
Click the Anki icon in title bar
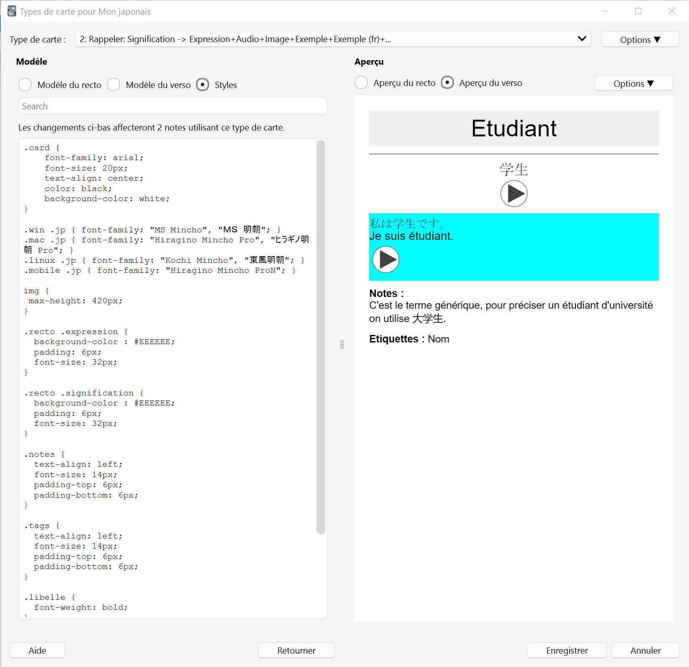click(12, 11)
